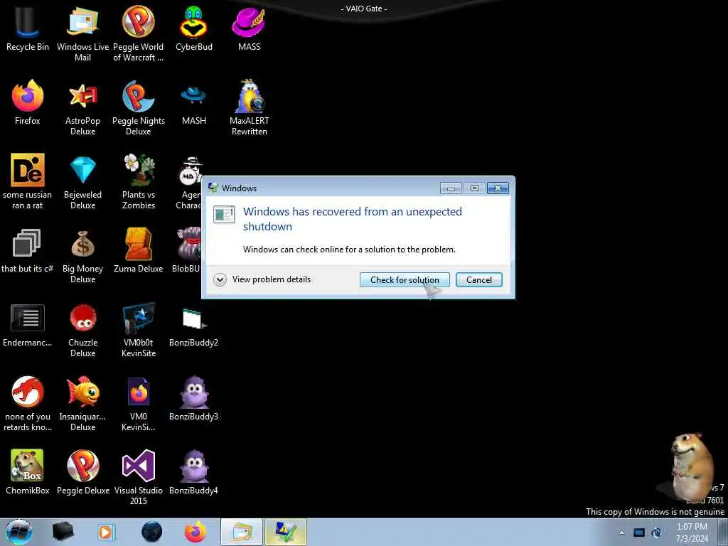728x546 pixels.
Task: Select the Zuma Deluxe desktop icon
Action: 139,251
